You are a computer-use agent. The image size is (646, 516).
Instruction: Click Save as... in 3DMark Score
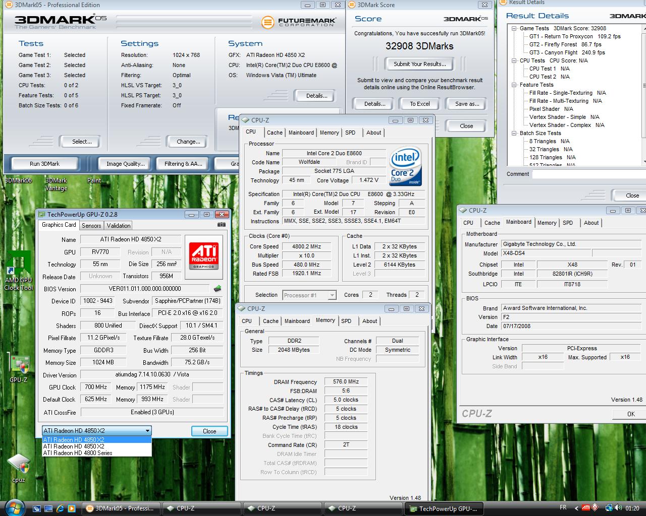point(467,104)
